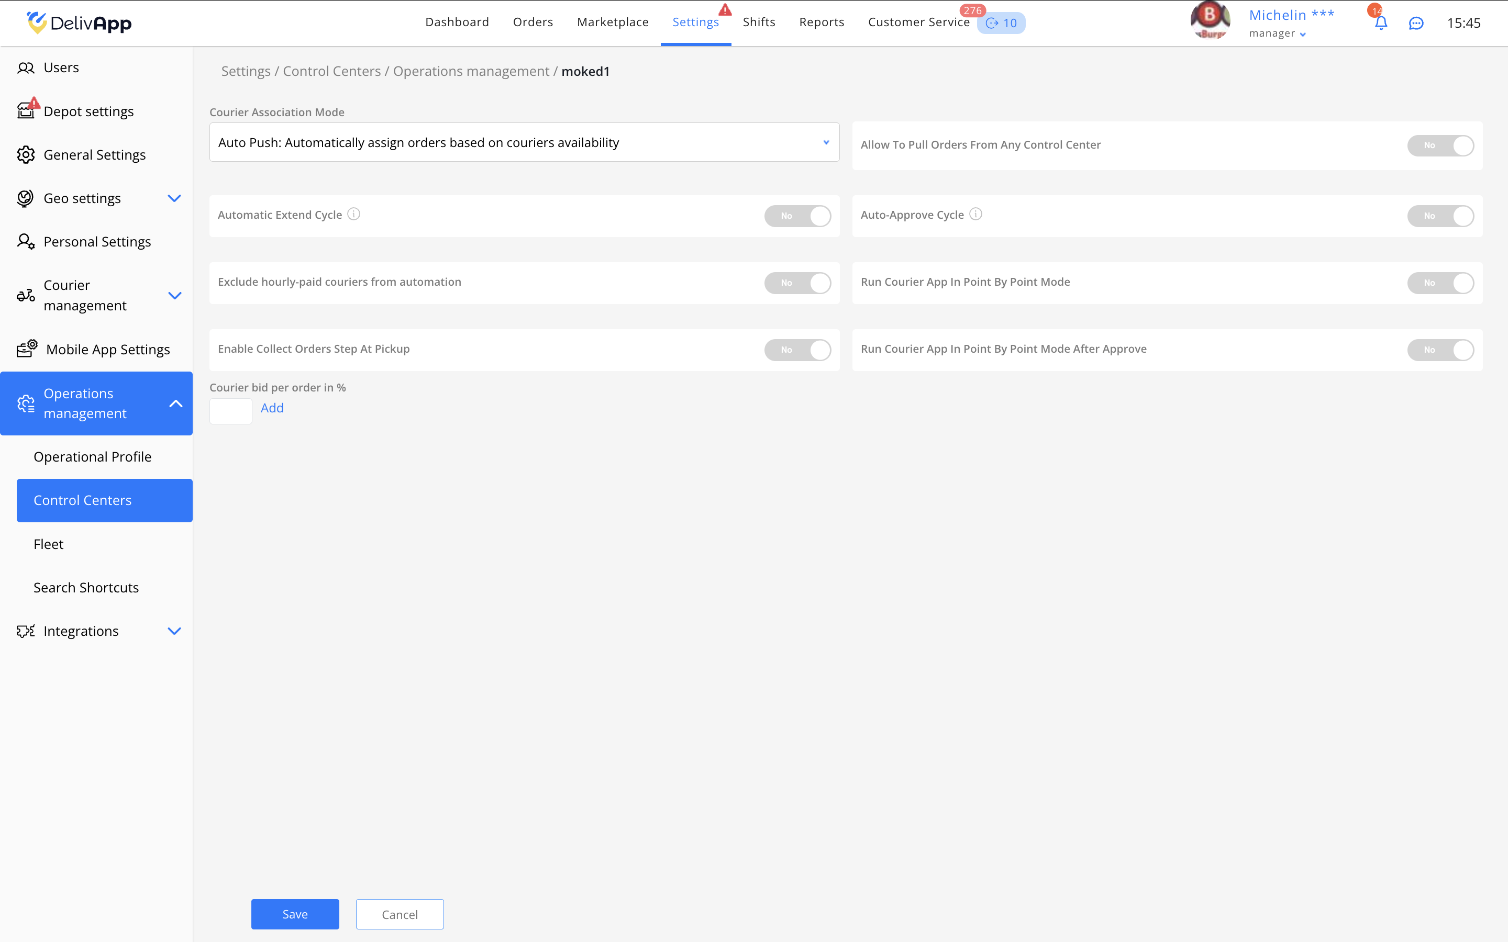Click the user profile avatar picture
This screenshot has height=942, width=1508.
coord(1210,20)
